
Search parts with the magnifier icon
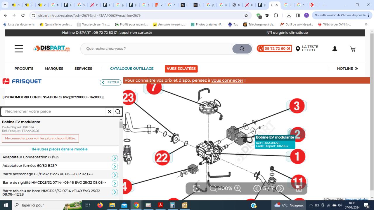tap(118, 111)
